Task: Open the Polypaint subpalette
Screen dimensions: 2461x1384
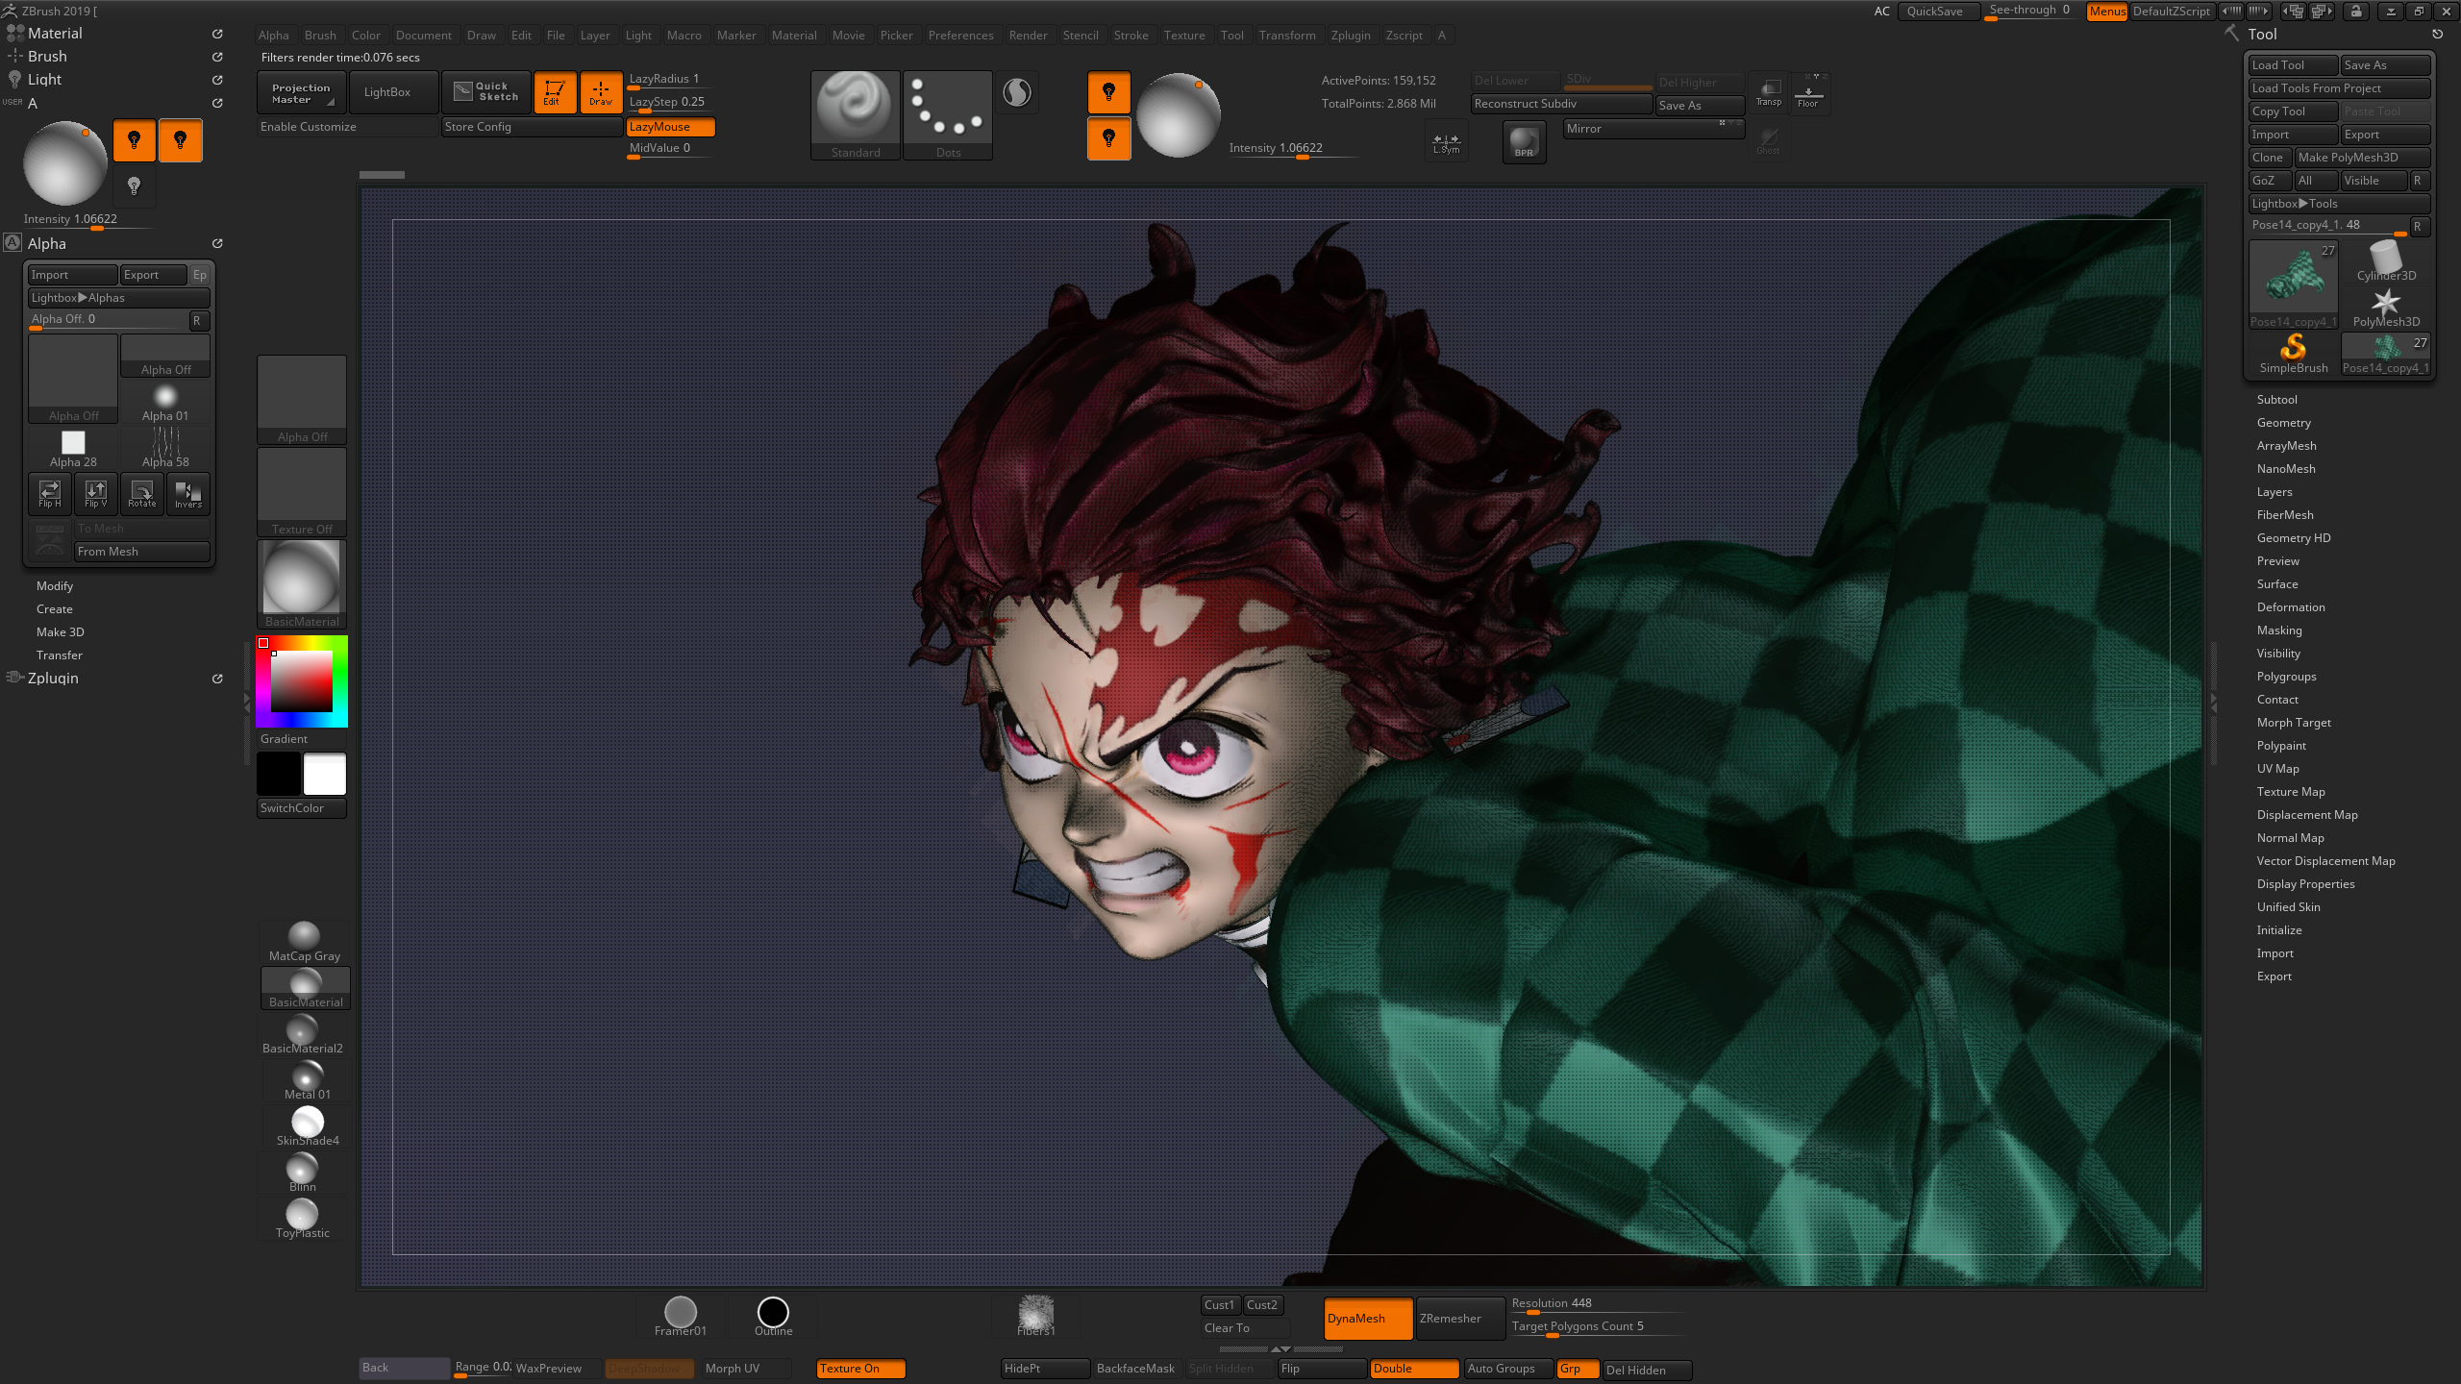Action: pos(2281,746)
